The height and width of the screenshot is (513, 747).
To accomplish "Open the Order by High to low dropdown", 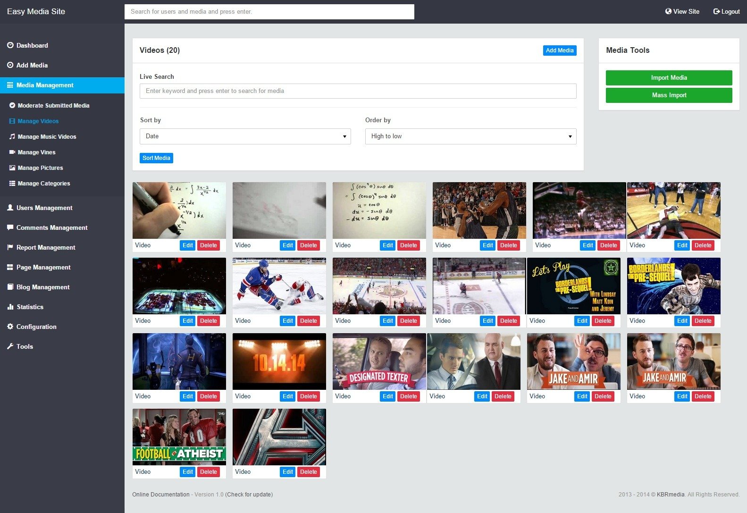I will click(x=470, y=136).
